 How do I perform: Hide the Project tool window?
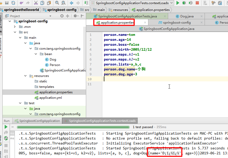[83, 16]
